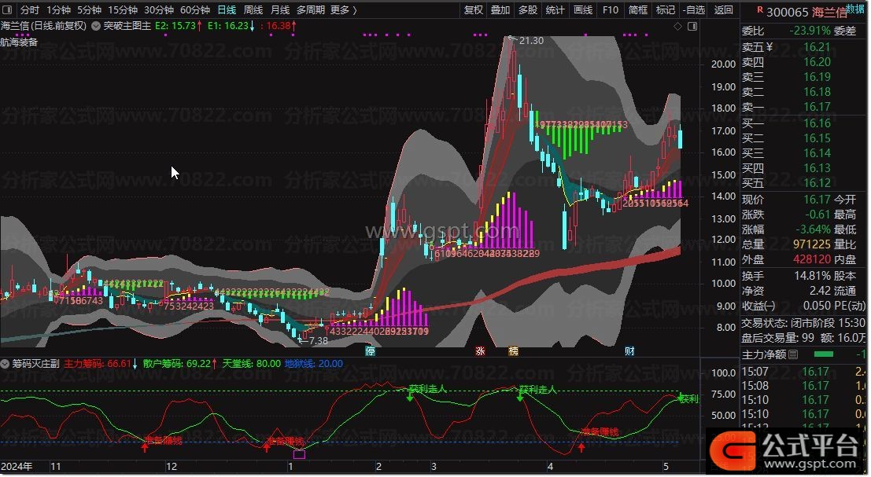Click the 返回 button
The width and height of the screenshot is (871, 477).
pyautogui.click(x=723, y=10)
